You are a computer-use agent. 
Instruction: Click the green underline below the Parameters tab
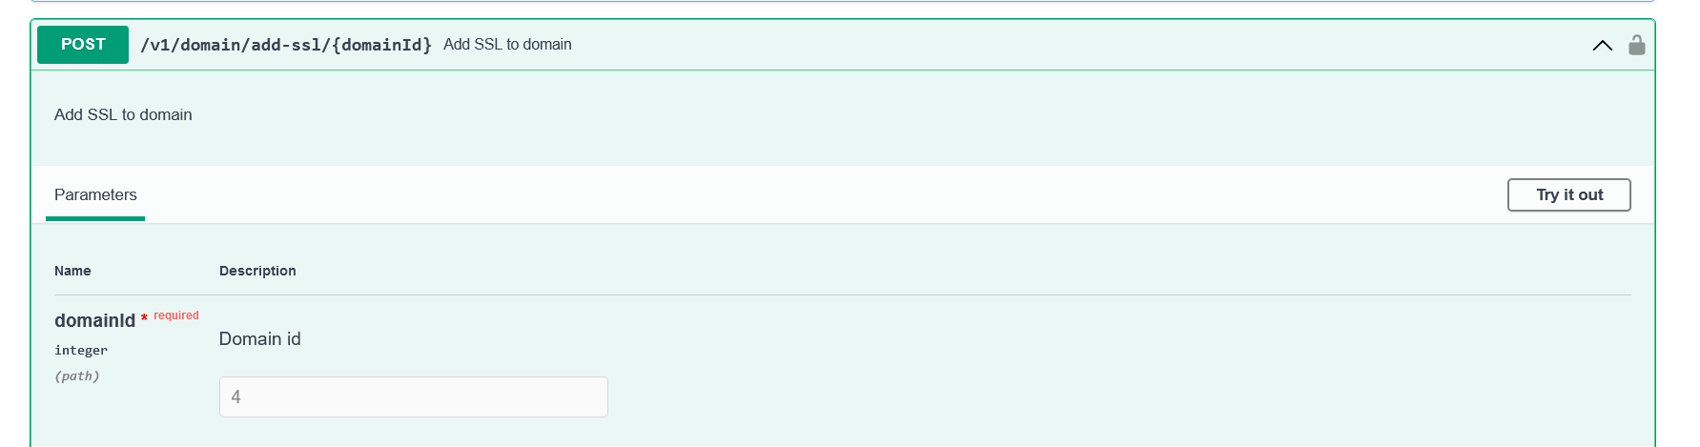tap(95, 219)
